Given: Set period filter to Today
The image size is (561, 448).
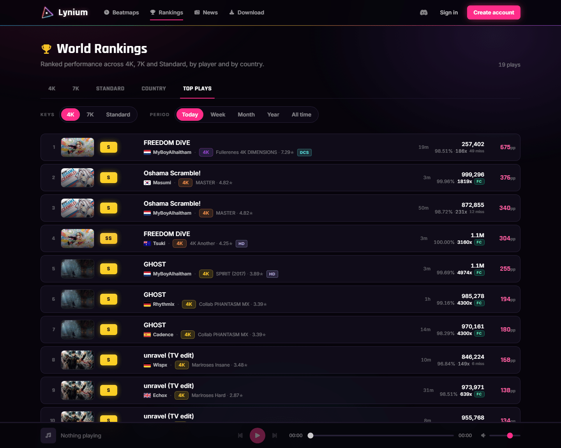Looking at the screenshot, I should tap(190, 115).
